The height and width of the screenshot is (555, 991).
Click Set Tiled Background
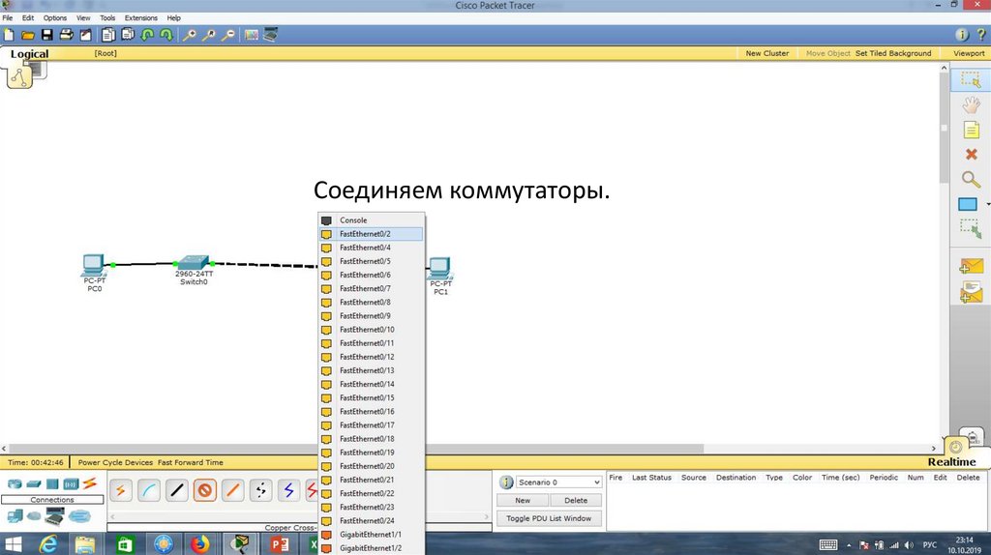point(893,54)
